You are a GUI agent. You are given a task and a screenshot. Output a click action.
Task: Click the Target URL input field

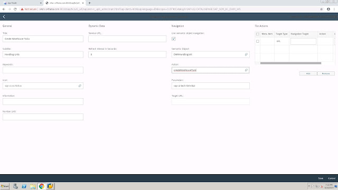click(x=210, y=101)
